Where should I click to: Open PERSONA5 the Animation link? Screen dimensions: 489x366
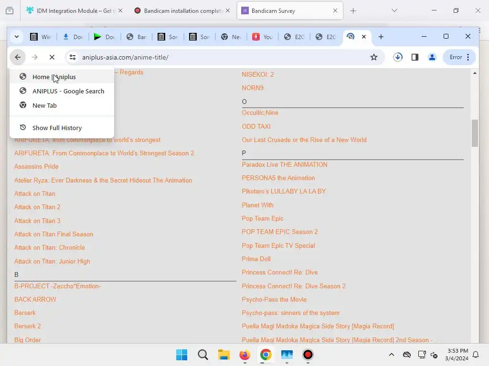[x=278, y=178]
